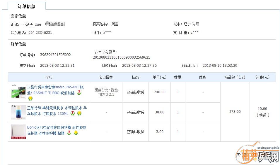
Task: Click 成交时间 value 2013-08-03 12:22:31
Action: 57,65
